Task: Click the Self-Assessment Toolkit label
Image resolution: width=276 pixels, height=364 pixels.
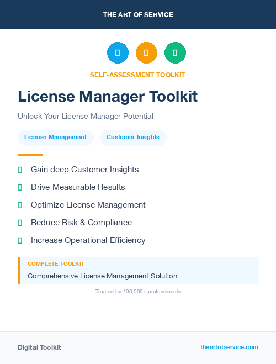Action: [137, 75]
